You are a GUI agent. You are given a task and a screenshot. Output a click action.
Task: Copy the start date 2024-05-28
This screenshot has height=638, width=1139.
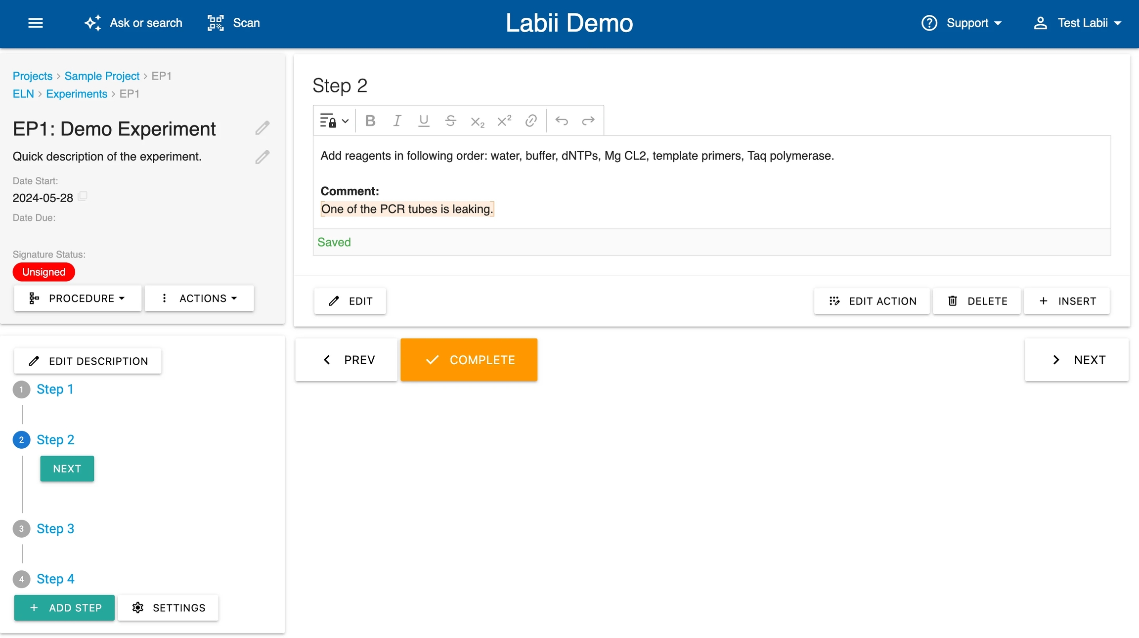pyautogui.click(x=83, y=196)
